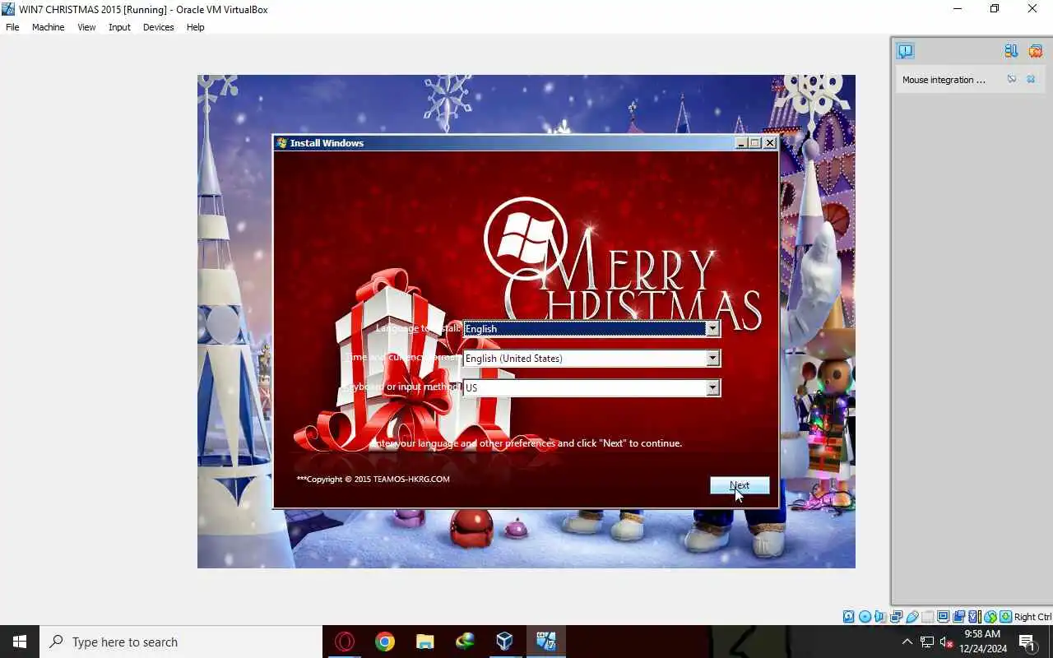Click the Next button in Install Windows

click(x=740, y=485)
